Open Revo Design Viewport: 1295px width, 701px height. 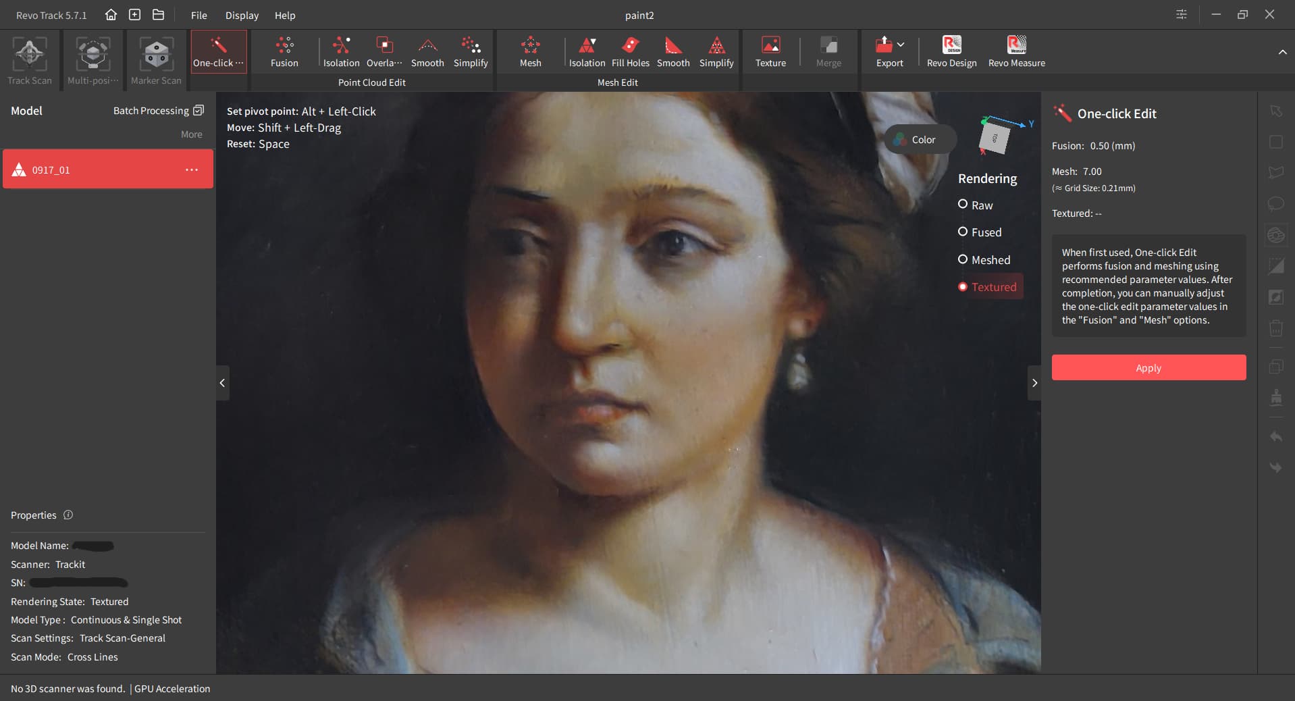pos(951,52)
